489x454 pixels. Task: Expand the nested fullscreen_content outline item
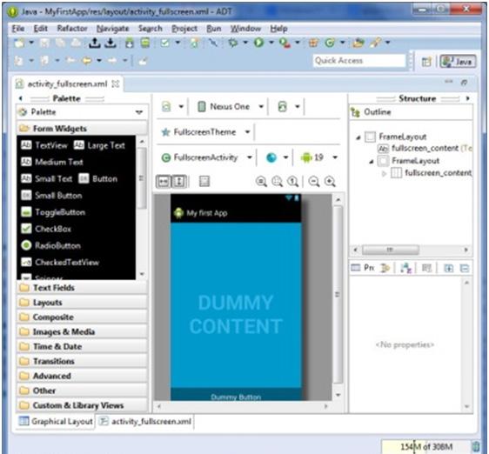click(x=384, y=173)
